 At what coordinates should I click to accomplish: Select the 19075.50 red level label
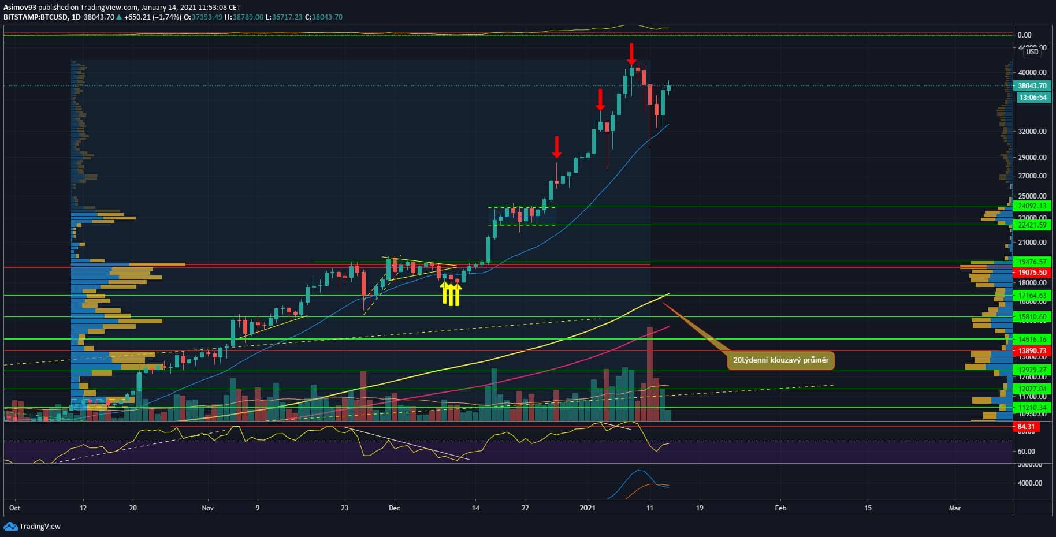pyautogui.click(x=1032, y=272)
